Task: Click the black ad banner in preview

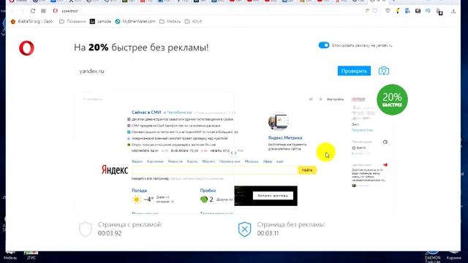Action: point(265,196)
